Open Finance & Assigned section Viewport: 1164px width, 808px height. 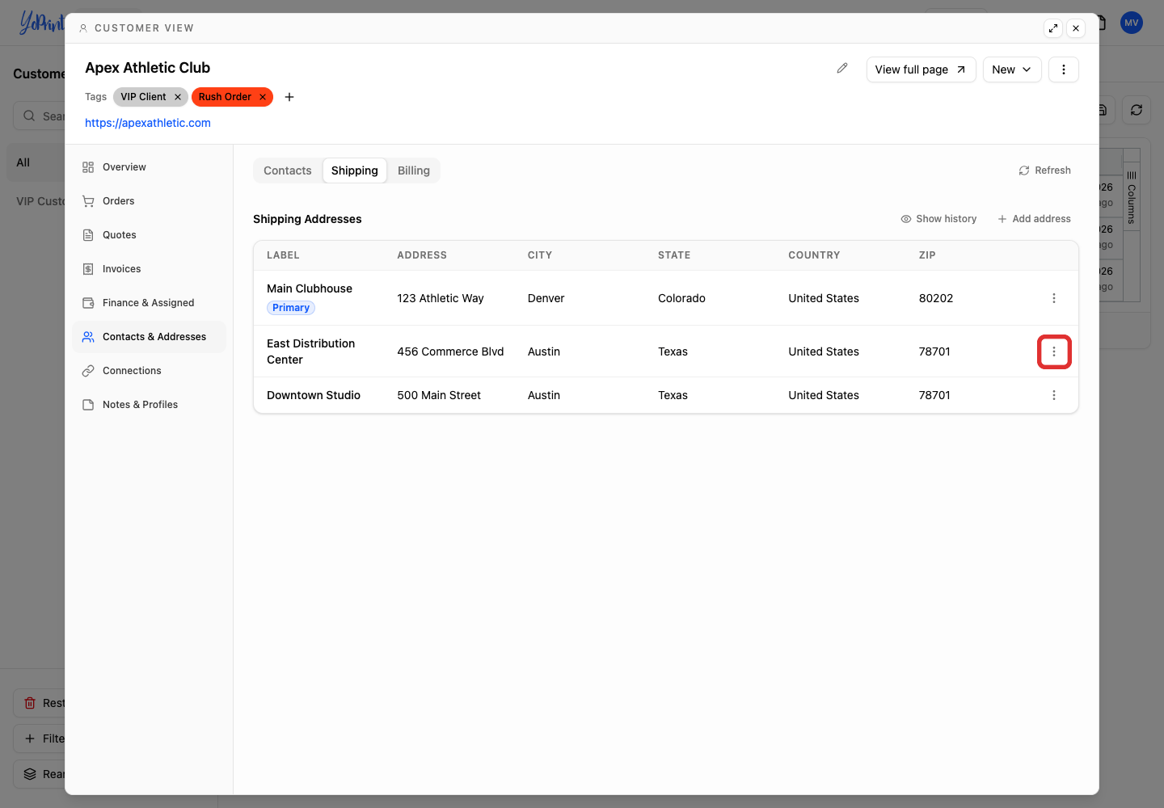pyautogui.click(x=149, y=303)
